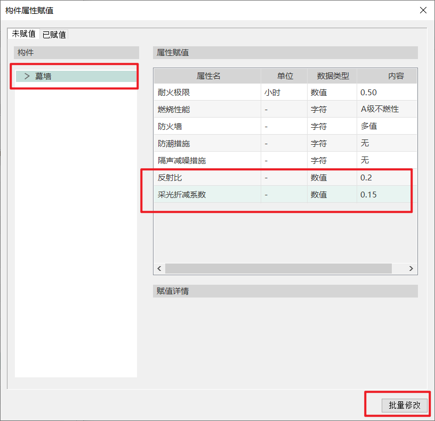The width and height of the screenshot is (435, 421).
Task: Close the 构件属性赋值 dialog
Action: [x=423, y=10]
